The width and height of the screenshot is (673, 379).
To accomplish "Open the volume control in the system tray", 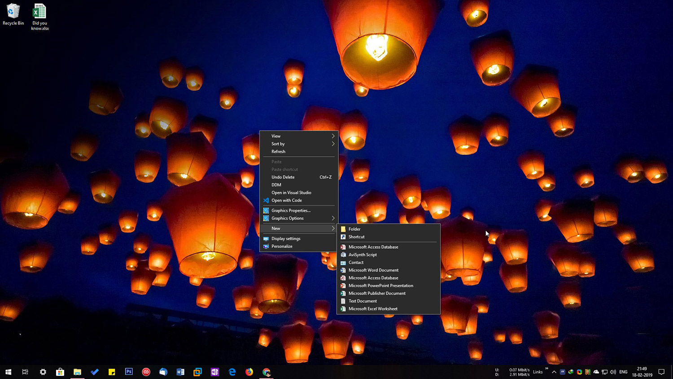I will coord(613,372).
